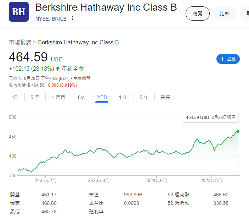Select the 1 年 time range
Viewport: 249px width, 218px height.
tap(123, 97)
